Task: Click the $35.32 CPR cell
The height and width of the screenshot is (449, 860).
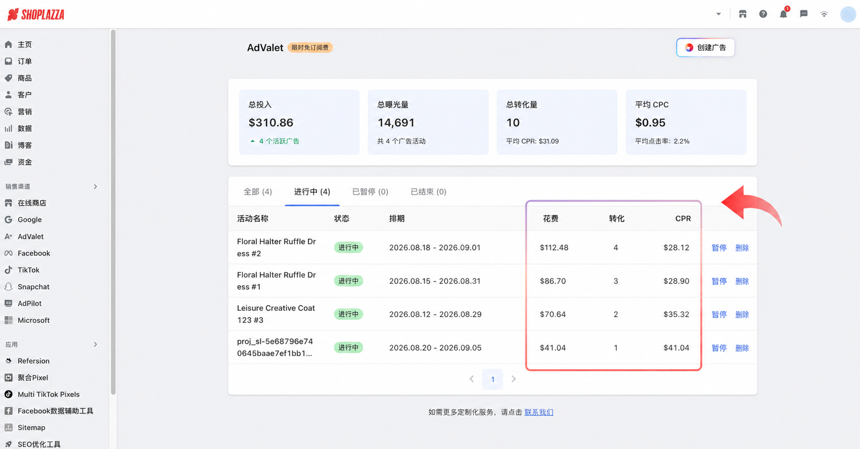Action: 676,314
